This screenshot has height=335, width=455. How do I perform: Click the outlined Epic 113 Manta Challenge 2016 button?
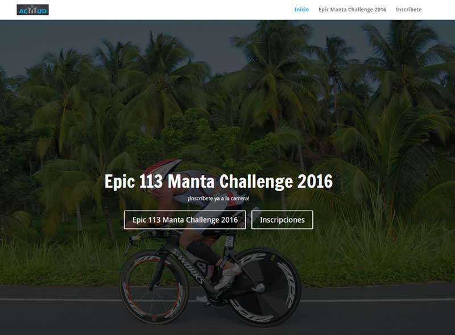[185, 220]
